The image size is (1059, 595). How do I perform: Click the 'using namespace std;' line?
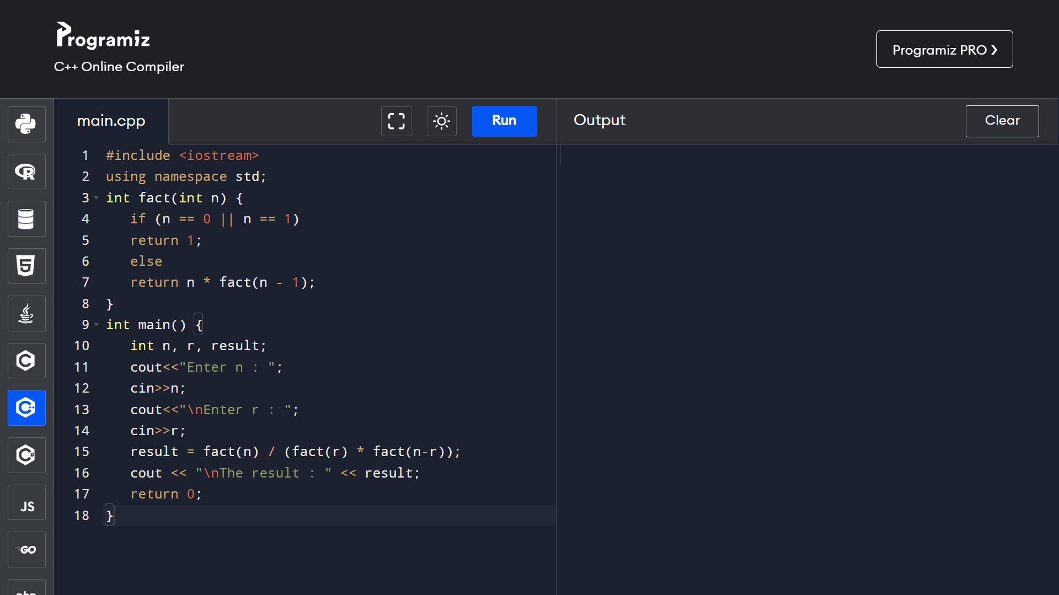tap(186, 176)
